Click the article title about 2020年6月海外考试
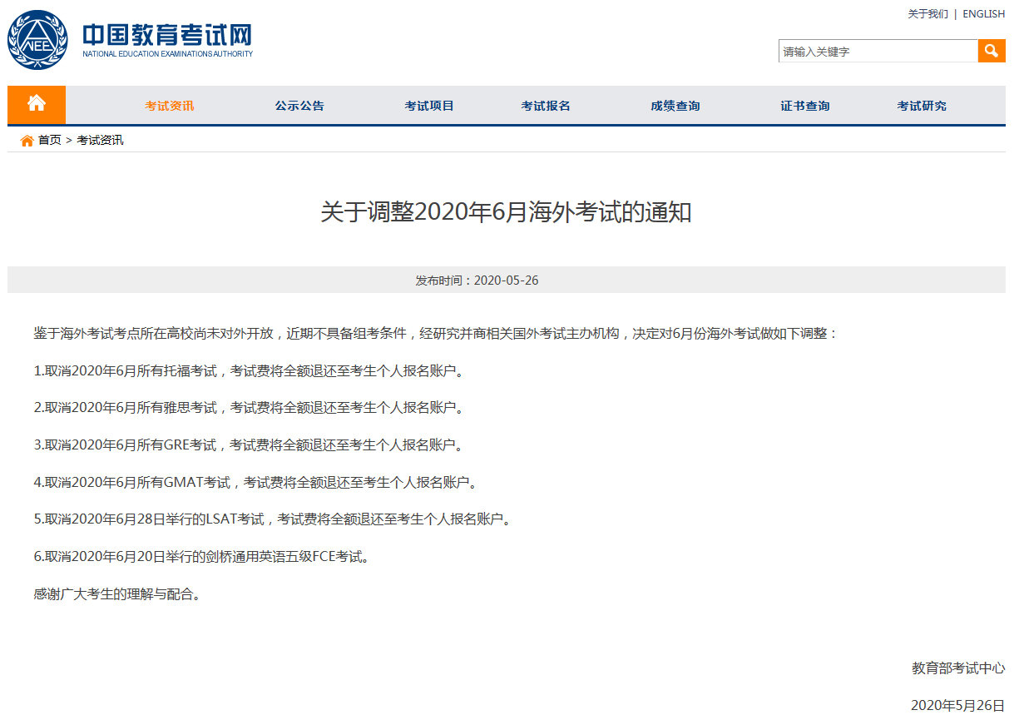The height and width of the screenshot is (720, 1019). pos(506,212)
